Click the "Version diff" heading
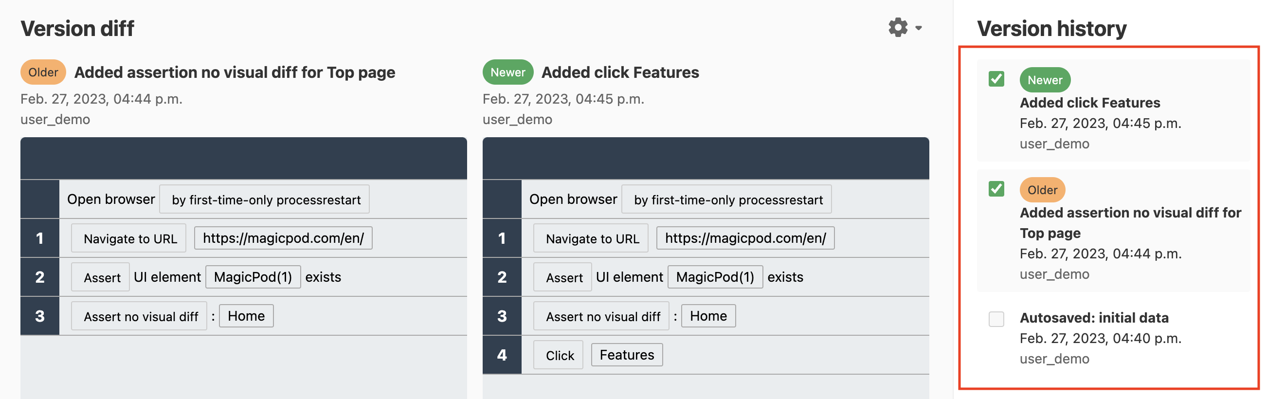1267x399 pixels. [77, 29]
